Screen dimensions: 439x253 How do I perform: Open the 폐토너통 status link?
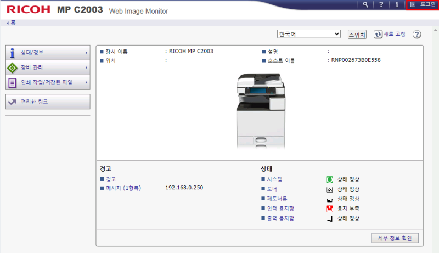277,199
